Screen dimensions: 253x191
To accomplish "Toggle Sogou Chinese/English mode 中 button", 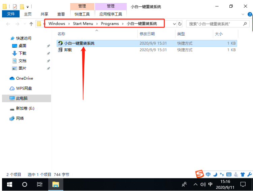I will 208,175.
